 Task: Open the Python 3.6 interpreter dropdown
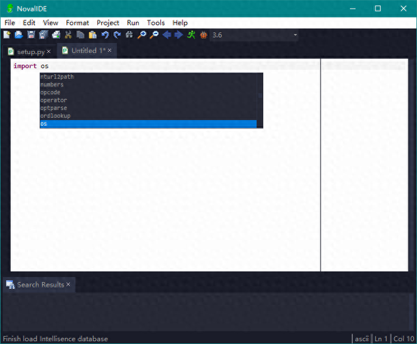click(254, 35)
